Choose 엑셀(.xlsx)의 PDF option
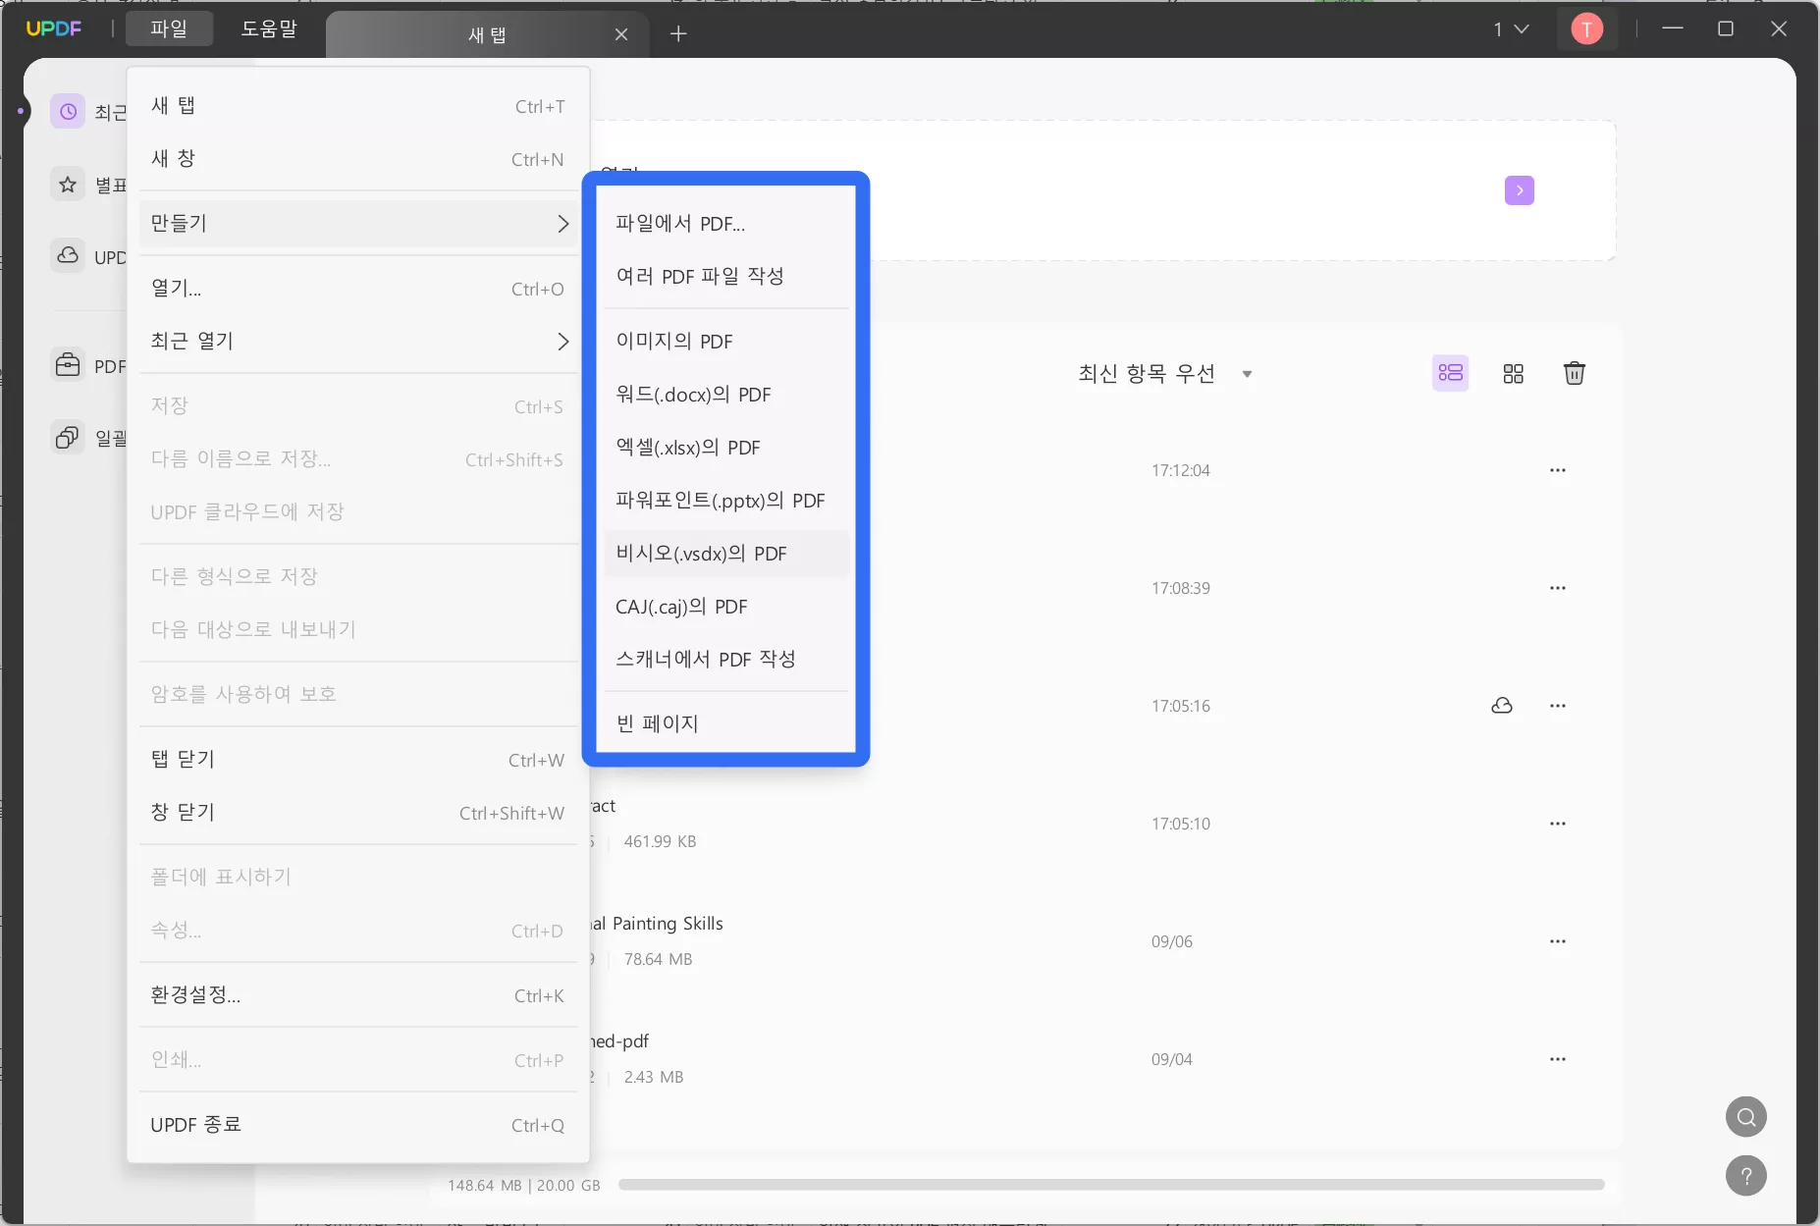 point(726,448)
